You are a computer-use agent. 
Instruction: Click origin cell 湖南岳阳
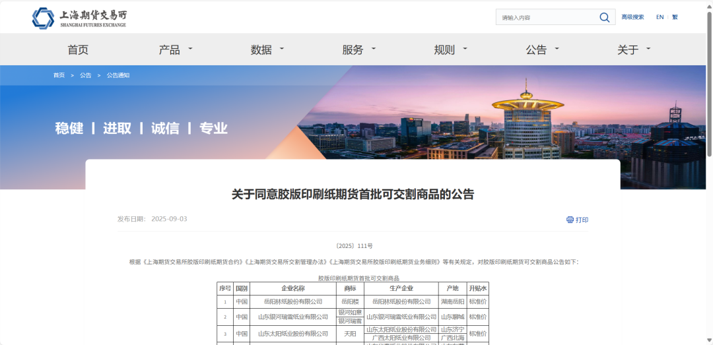click(x=452, y=301)
